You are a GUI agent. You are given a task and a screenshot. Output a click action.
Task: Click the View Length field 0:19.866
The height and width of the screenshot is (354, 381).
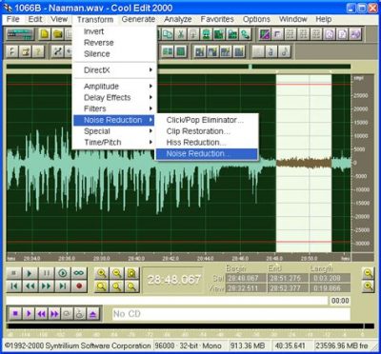click(331, 288)
